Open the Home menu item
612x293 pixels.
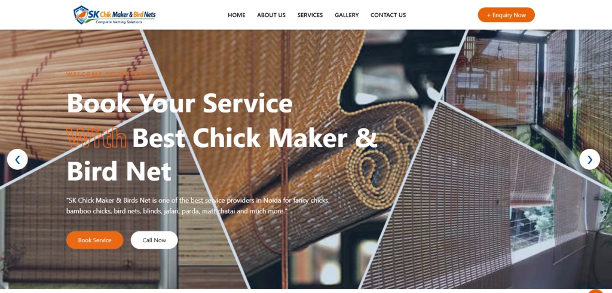coord(237,15)
